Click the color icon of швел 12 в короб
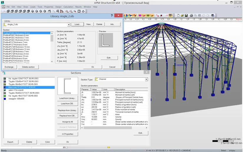This screenshot has width=243, height=152. pyautogui.click(x=5, y=90)
